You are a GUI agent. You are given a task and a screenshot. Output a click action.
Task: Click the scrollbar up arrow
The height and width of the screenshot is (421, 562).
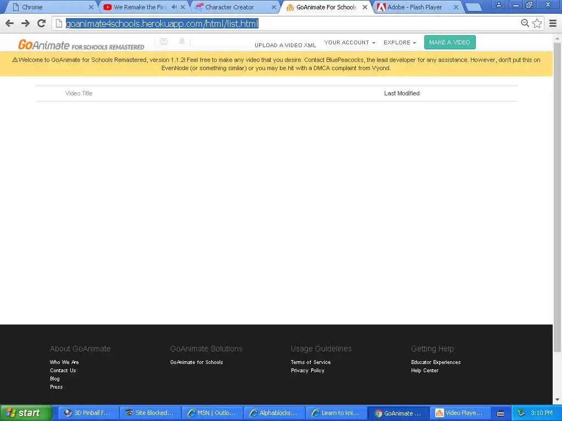558,38
